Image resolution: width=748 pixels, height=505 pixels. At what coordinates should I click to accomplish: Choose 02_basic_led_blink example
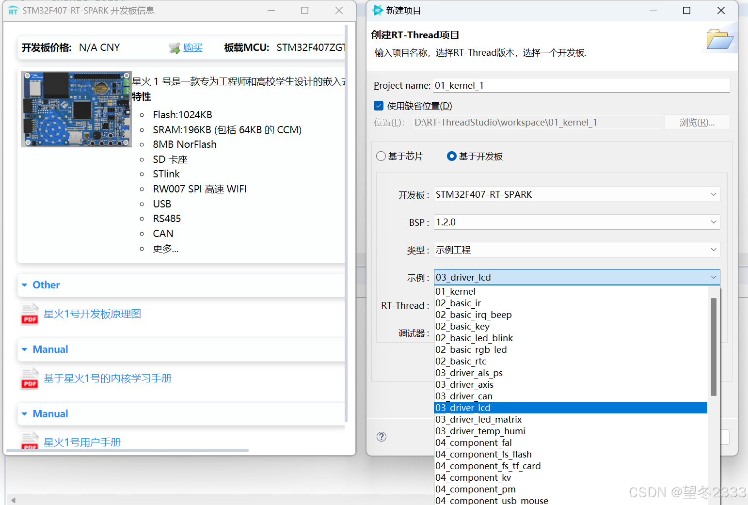click(571, 338)
